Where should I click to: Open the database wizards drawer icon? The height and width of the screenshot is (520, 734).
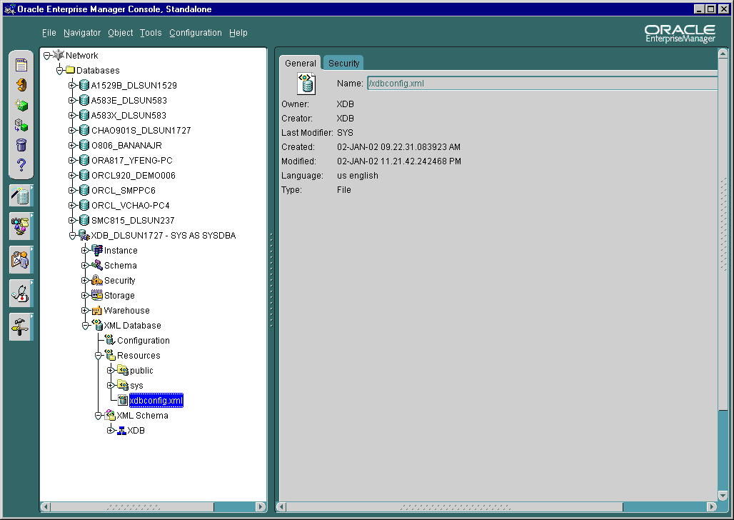click(21, 195)
